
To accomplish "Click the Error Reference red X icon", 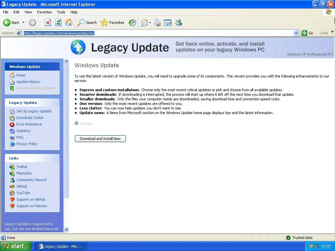I will (x=12, y=125).
